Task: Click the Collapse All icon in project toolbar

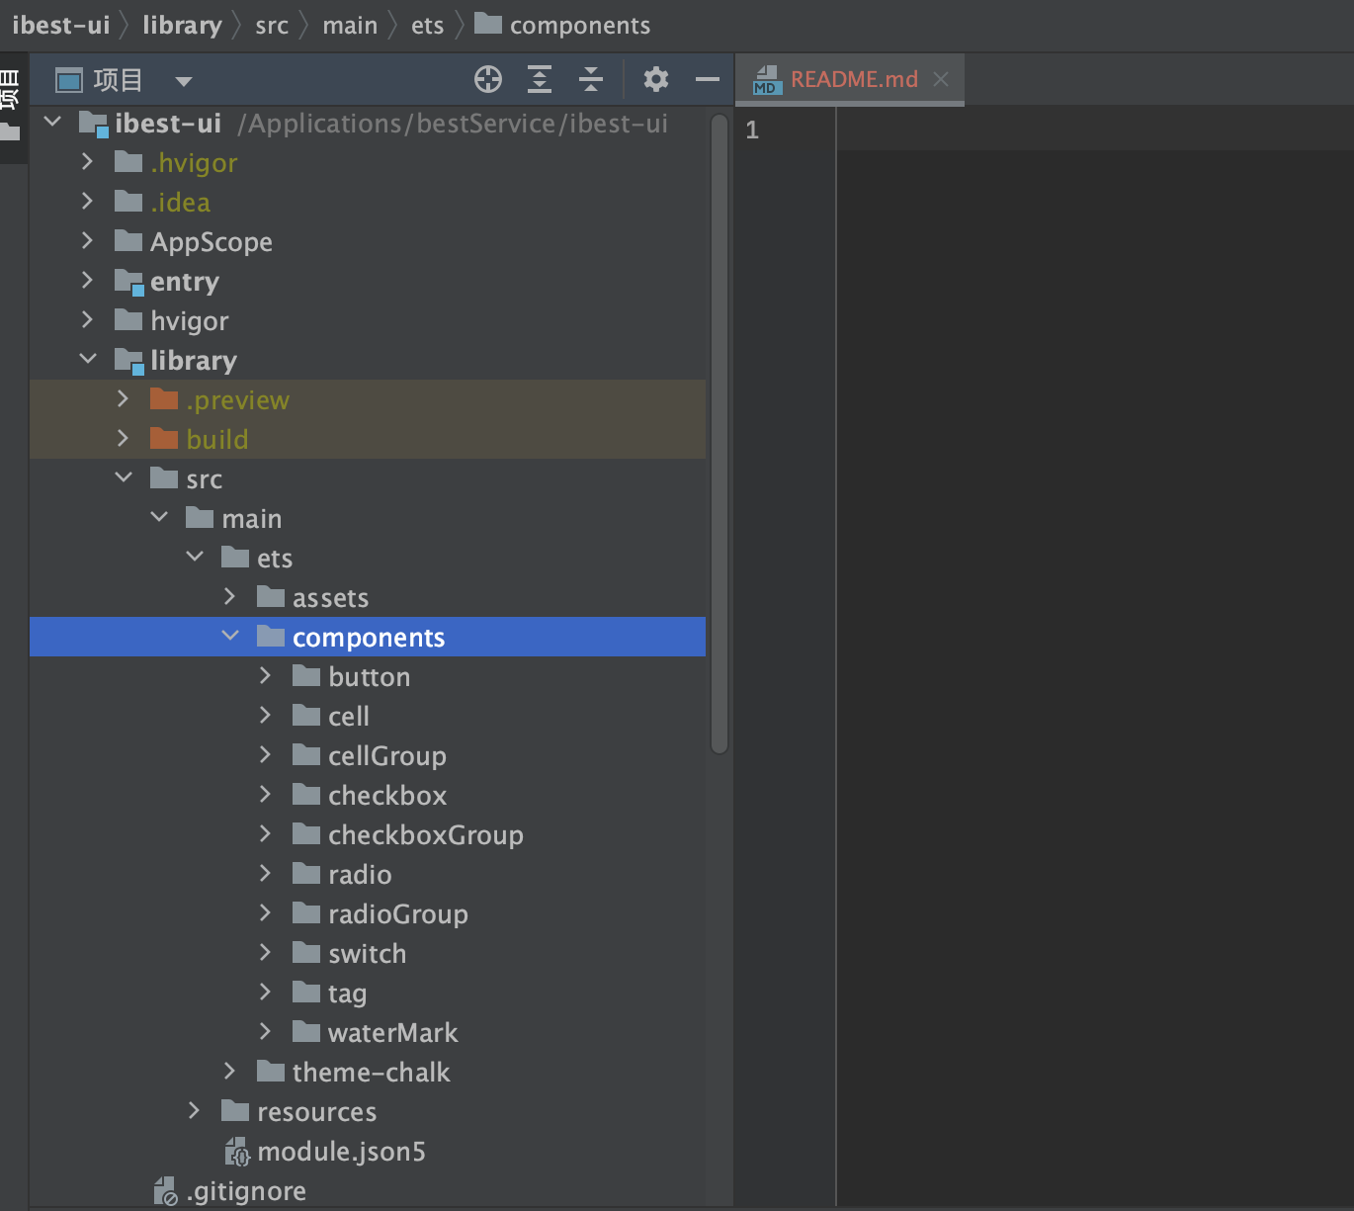Action: click(591, 79)
